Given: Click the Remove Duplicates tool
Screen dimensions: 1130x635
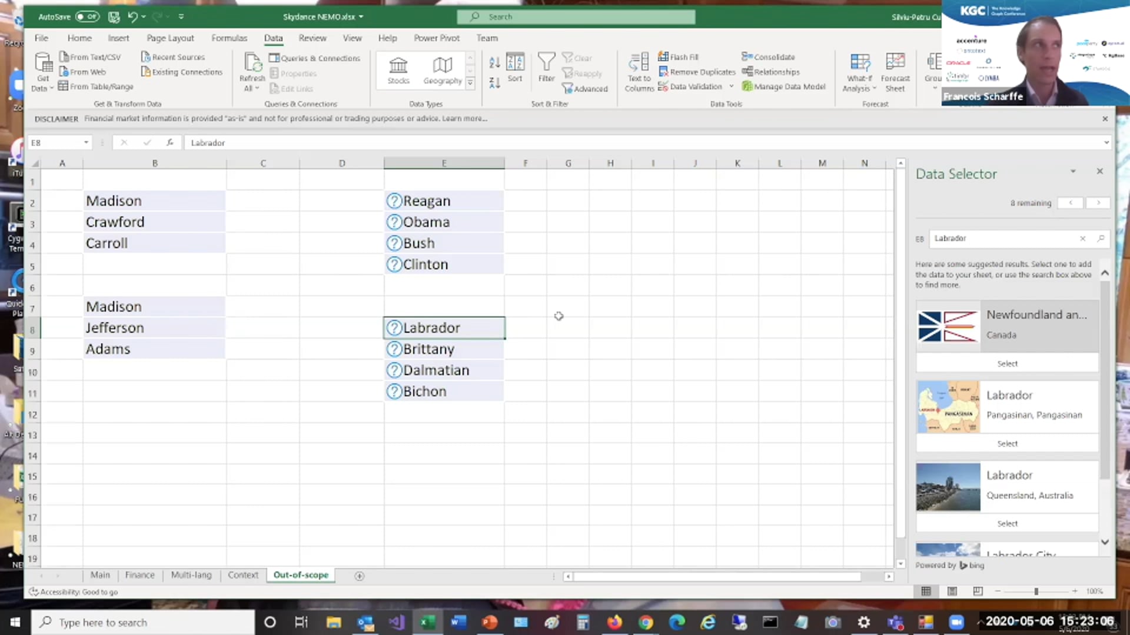Looking at the screenshot, I should (x=697, y=72).
